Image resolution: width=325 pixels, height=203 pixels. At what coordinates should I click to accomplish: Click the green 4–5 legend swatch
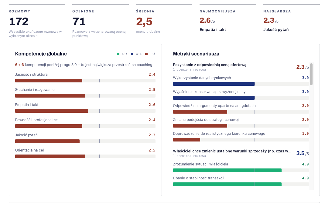click(x=118, y=54)
